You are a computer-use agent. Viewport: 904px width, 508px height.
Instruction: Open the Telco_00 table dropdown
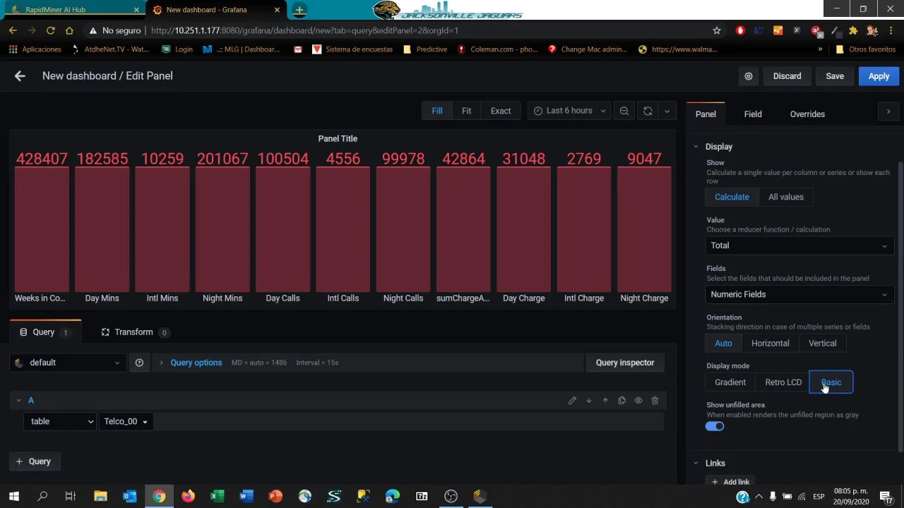(x=126, y=422)
